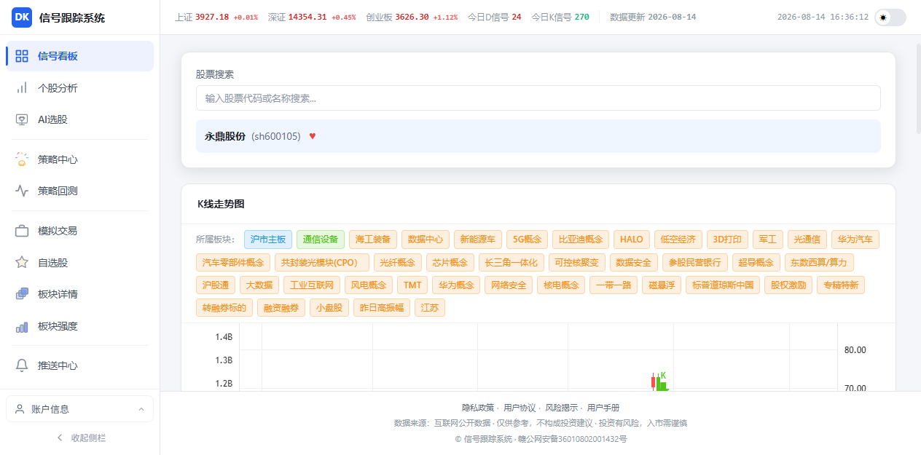921x455 pixels.
Task: Select the 永鼎股份 search result row
Action: 538,136
